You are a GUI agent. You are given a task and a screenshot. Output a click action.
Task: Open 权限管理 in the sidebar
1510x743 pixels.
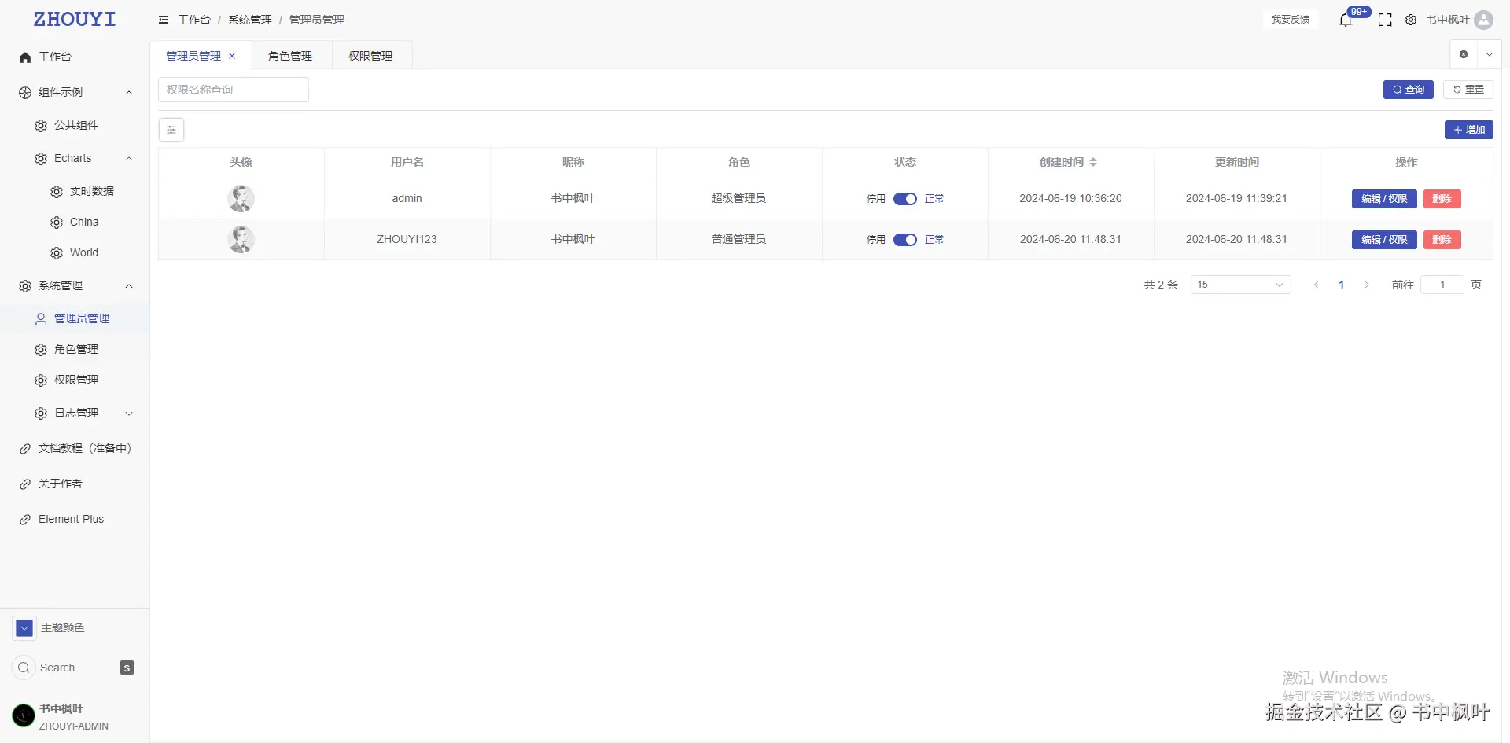click(75, 380)
